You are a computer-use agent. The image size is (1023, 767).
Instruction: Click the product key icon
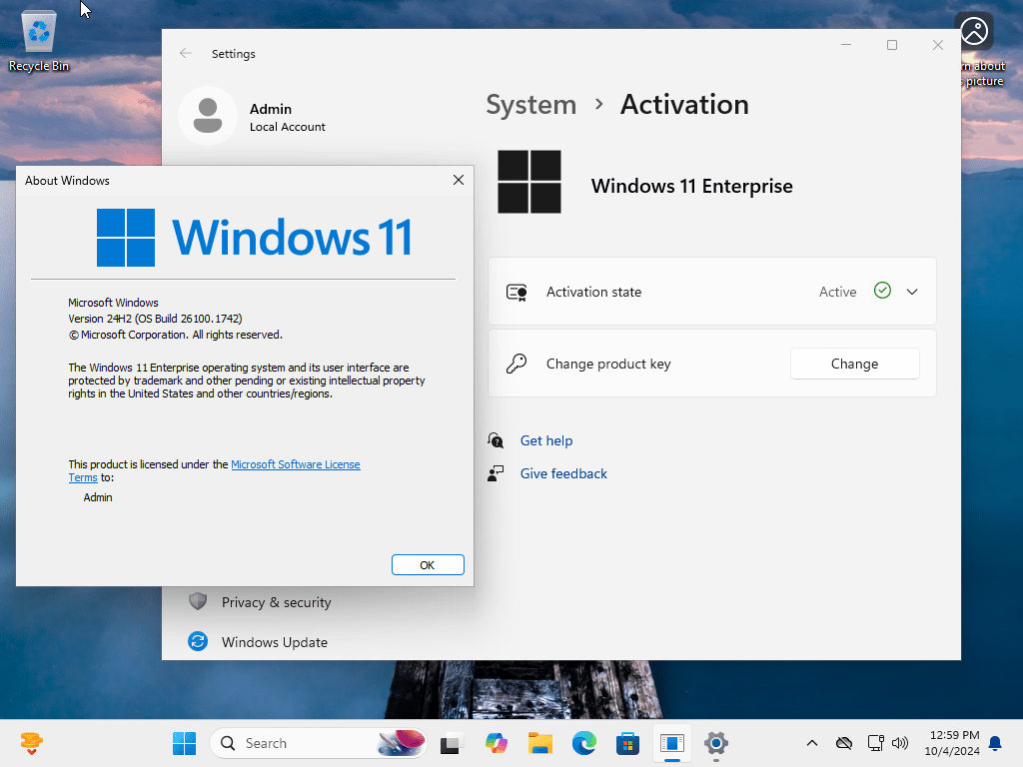click(x=516, y=364)
